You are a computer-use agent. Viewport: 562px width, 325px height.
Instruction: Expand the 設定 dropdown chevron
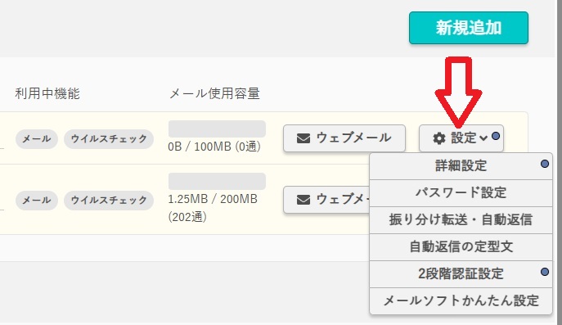coord(483,138)
